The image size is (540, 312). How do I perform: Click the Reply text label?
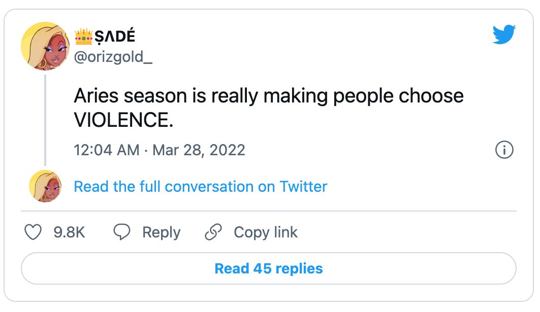162,232
